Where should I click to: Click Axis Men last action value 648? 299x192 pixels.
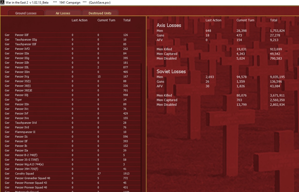click(208, 31)
